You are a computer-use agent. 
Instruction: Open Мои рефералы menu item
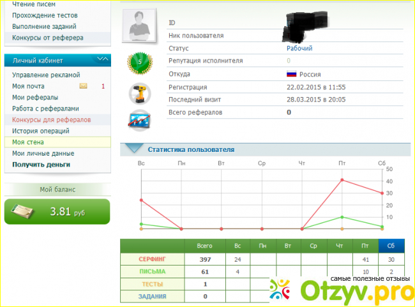pyautogui.click(x=35, y=98)
